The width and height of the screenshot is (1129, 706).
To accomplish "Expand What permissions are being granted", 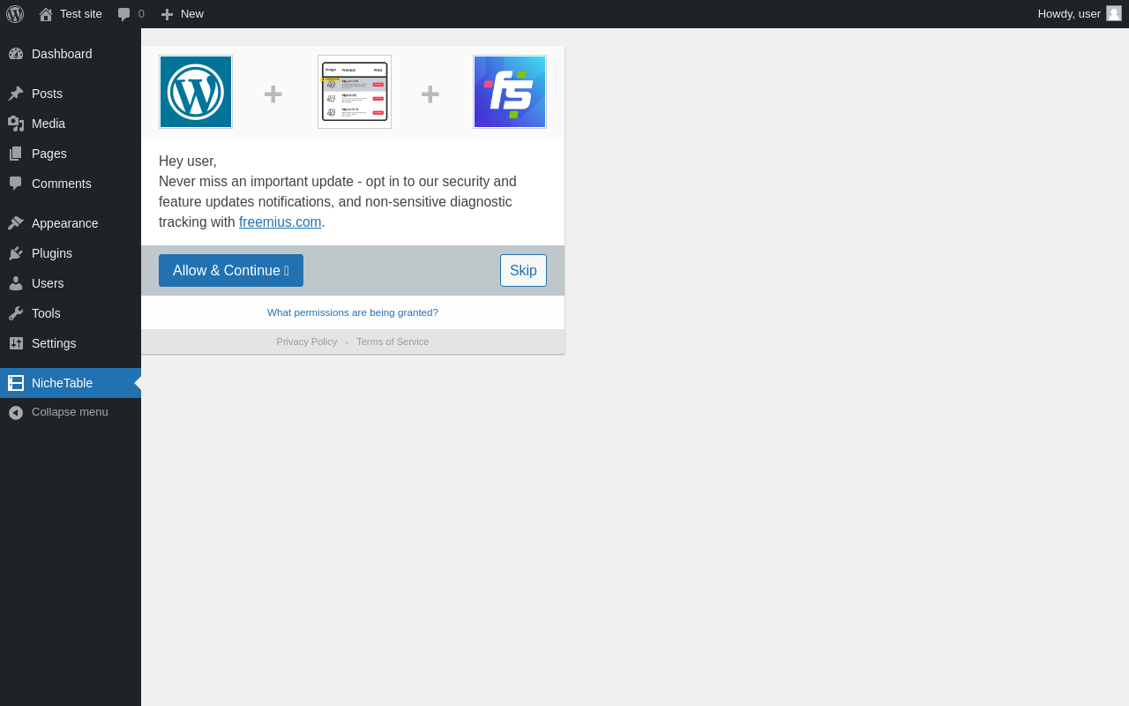I will click(x=353, y=312).
